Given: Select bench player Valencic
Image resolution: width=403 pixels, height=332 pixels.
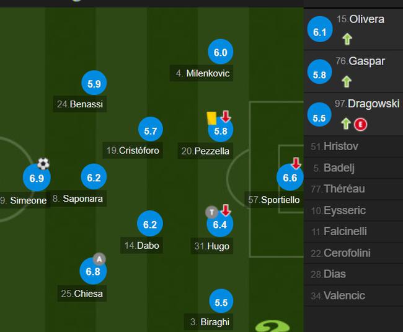Looking at the screenshot, I should point(353,295).
